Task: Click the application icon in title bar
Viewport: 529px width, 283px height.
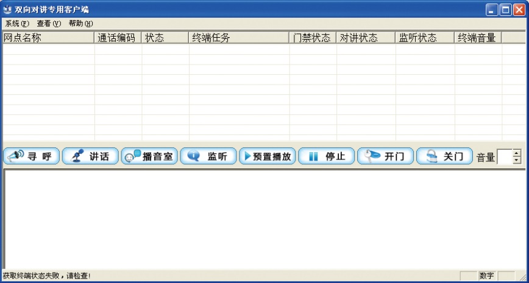Action: point(7,10)
